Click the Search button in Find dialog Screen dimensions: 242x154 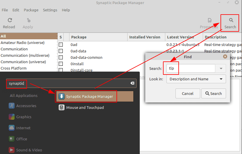(214, 93)
